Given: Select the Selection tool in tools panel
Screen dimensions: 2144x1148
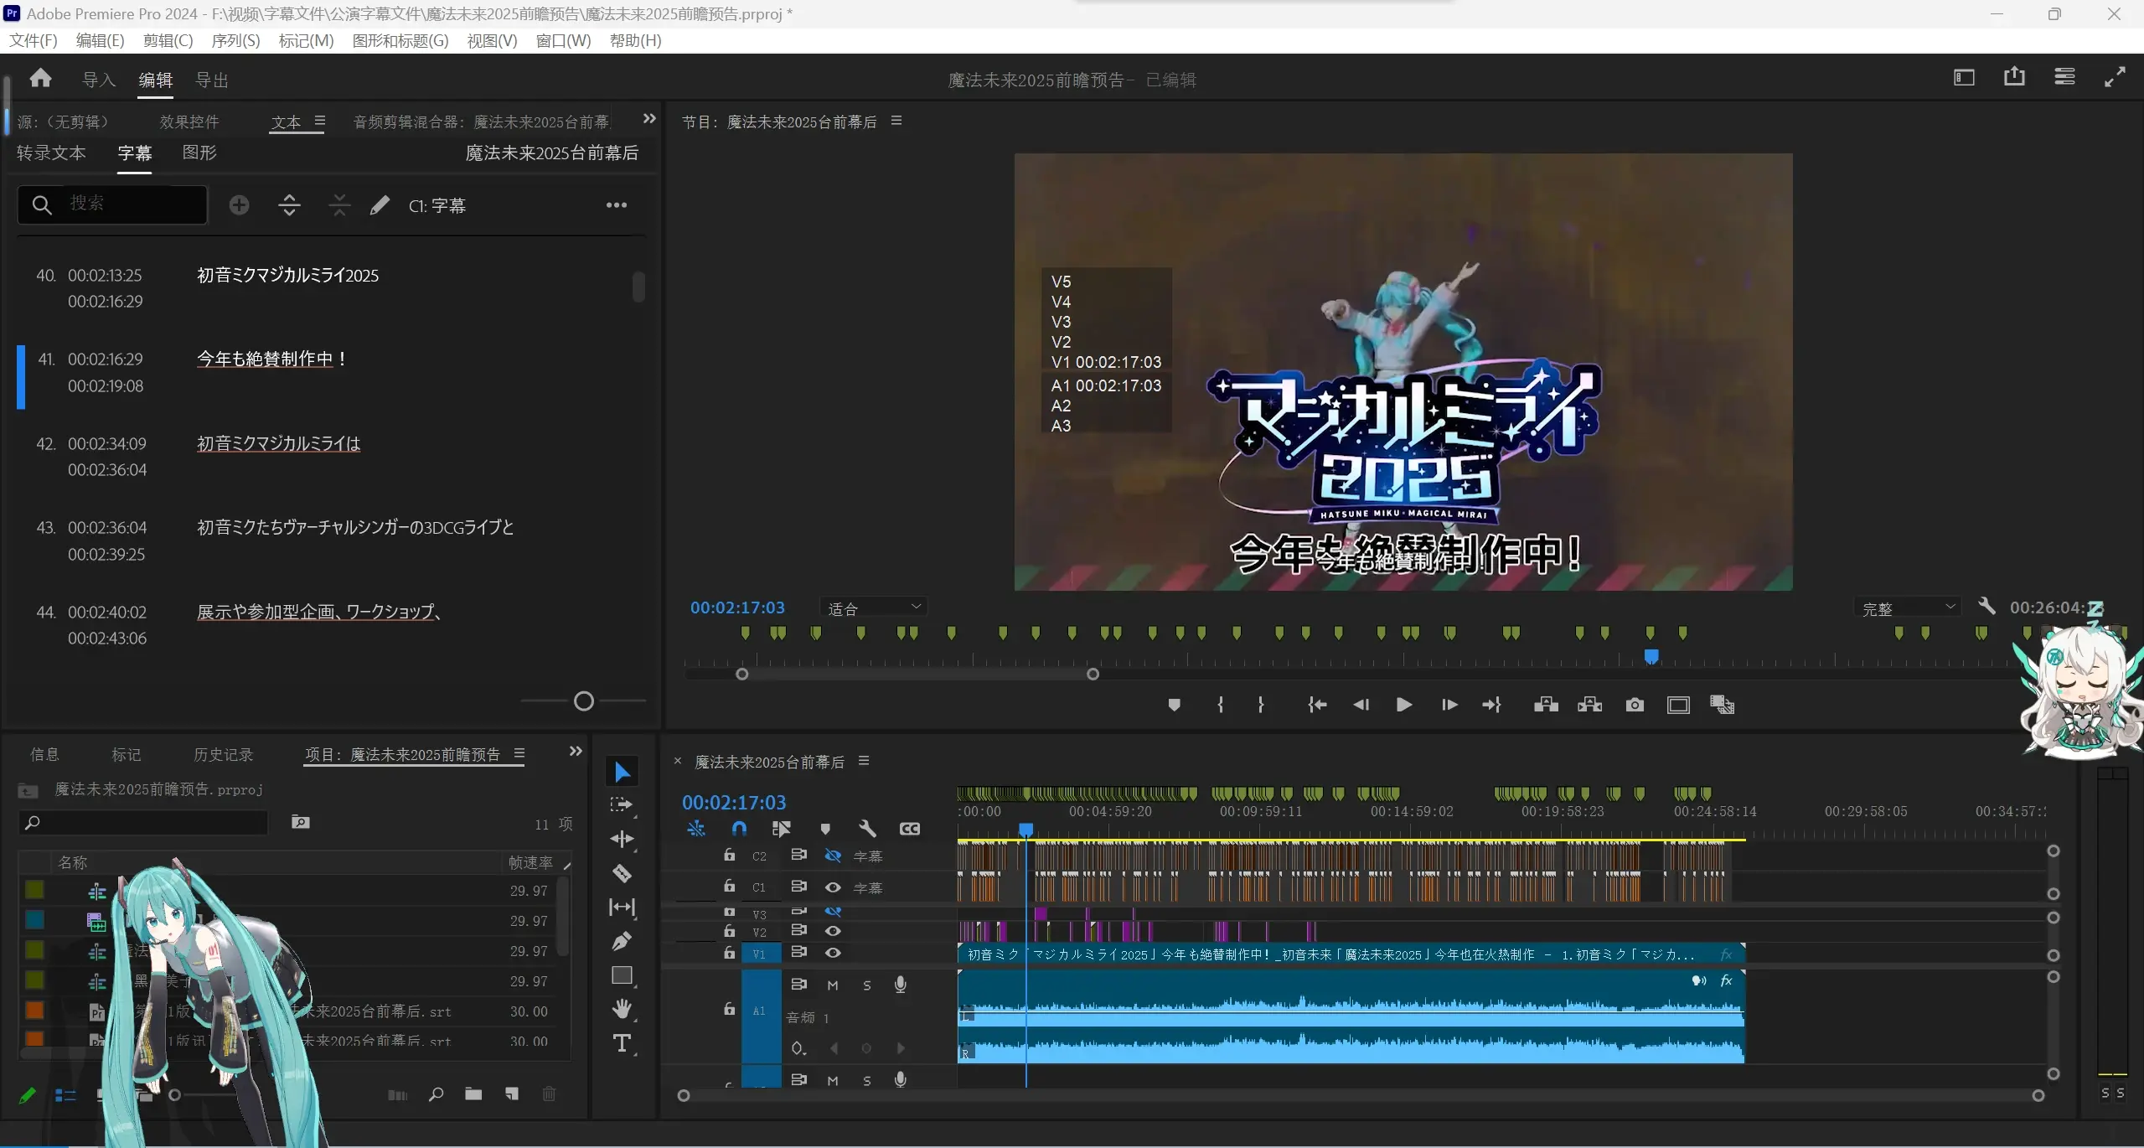Looking at the screenshot, I should [622, 772].
